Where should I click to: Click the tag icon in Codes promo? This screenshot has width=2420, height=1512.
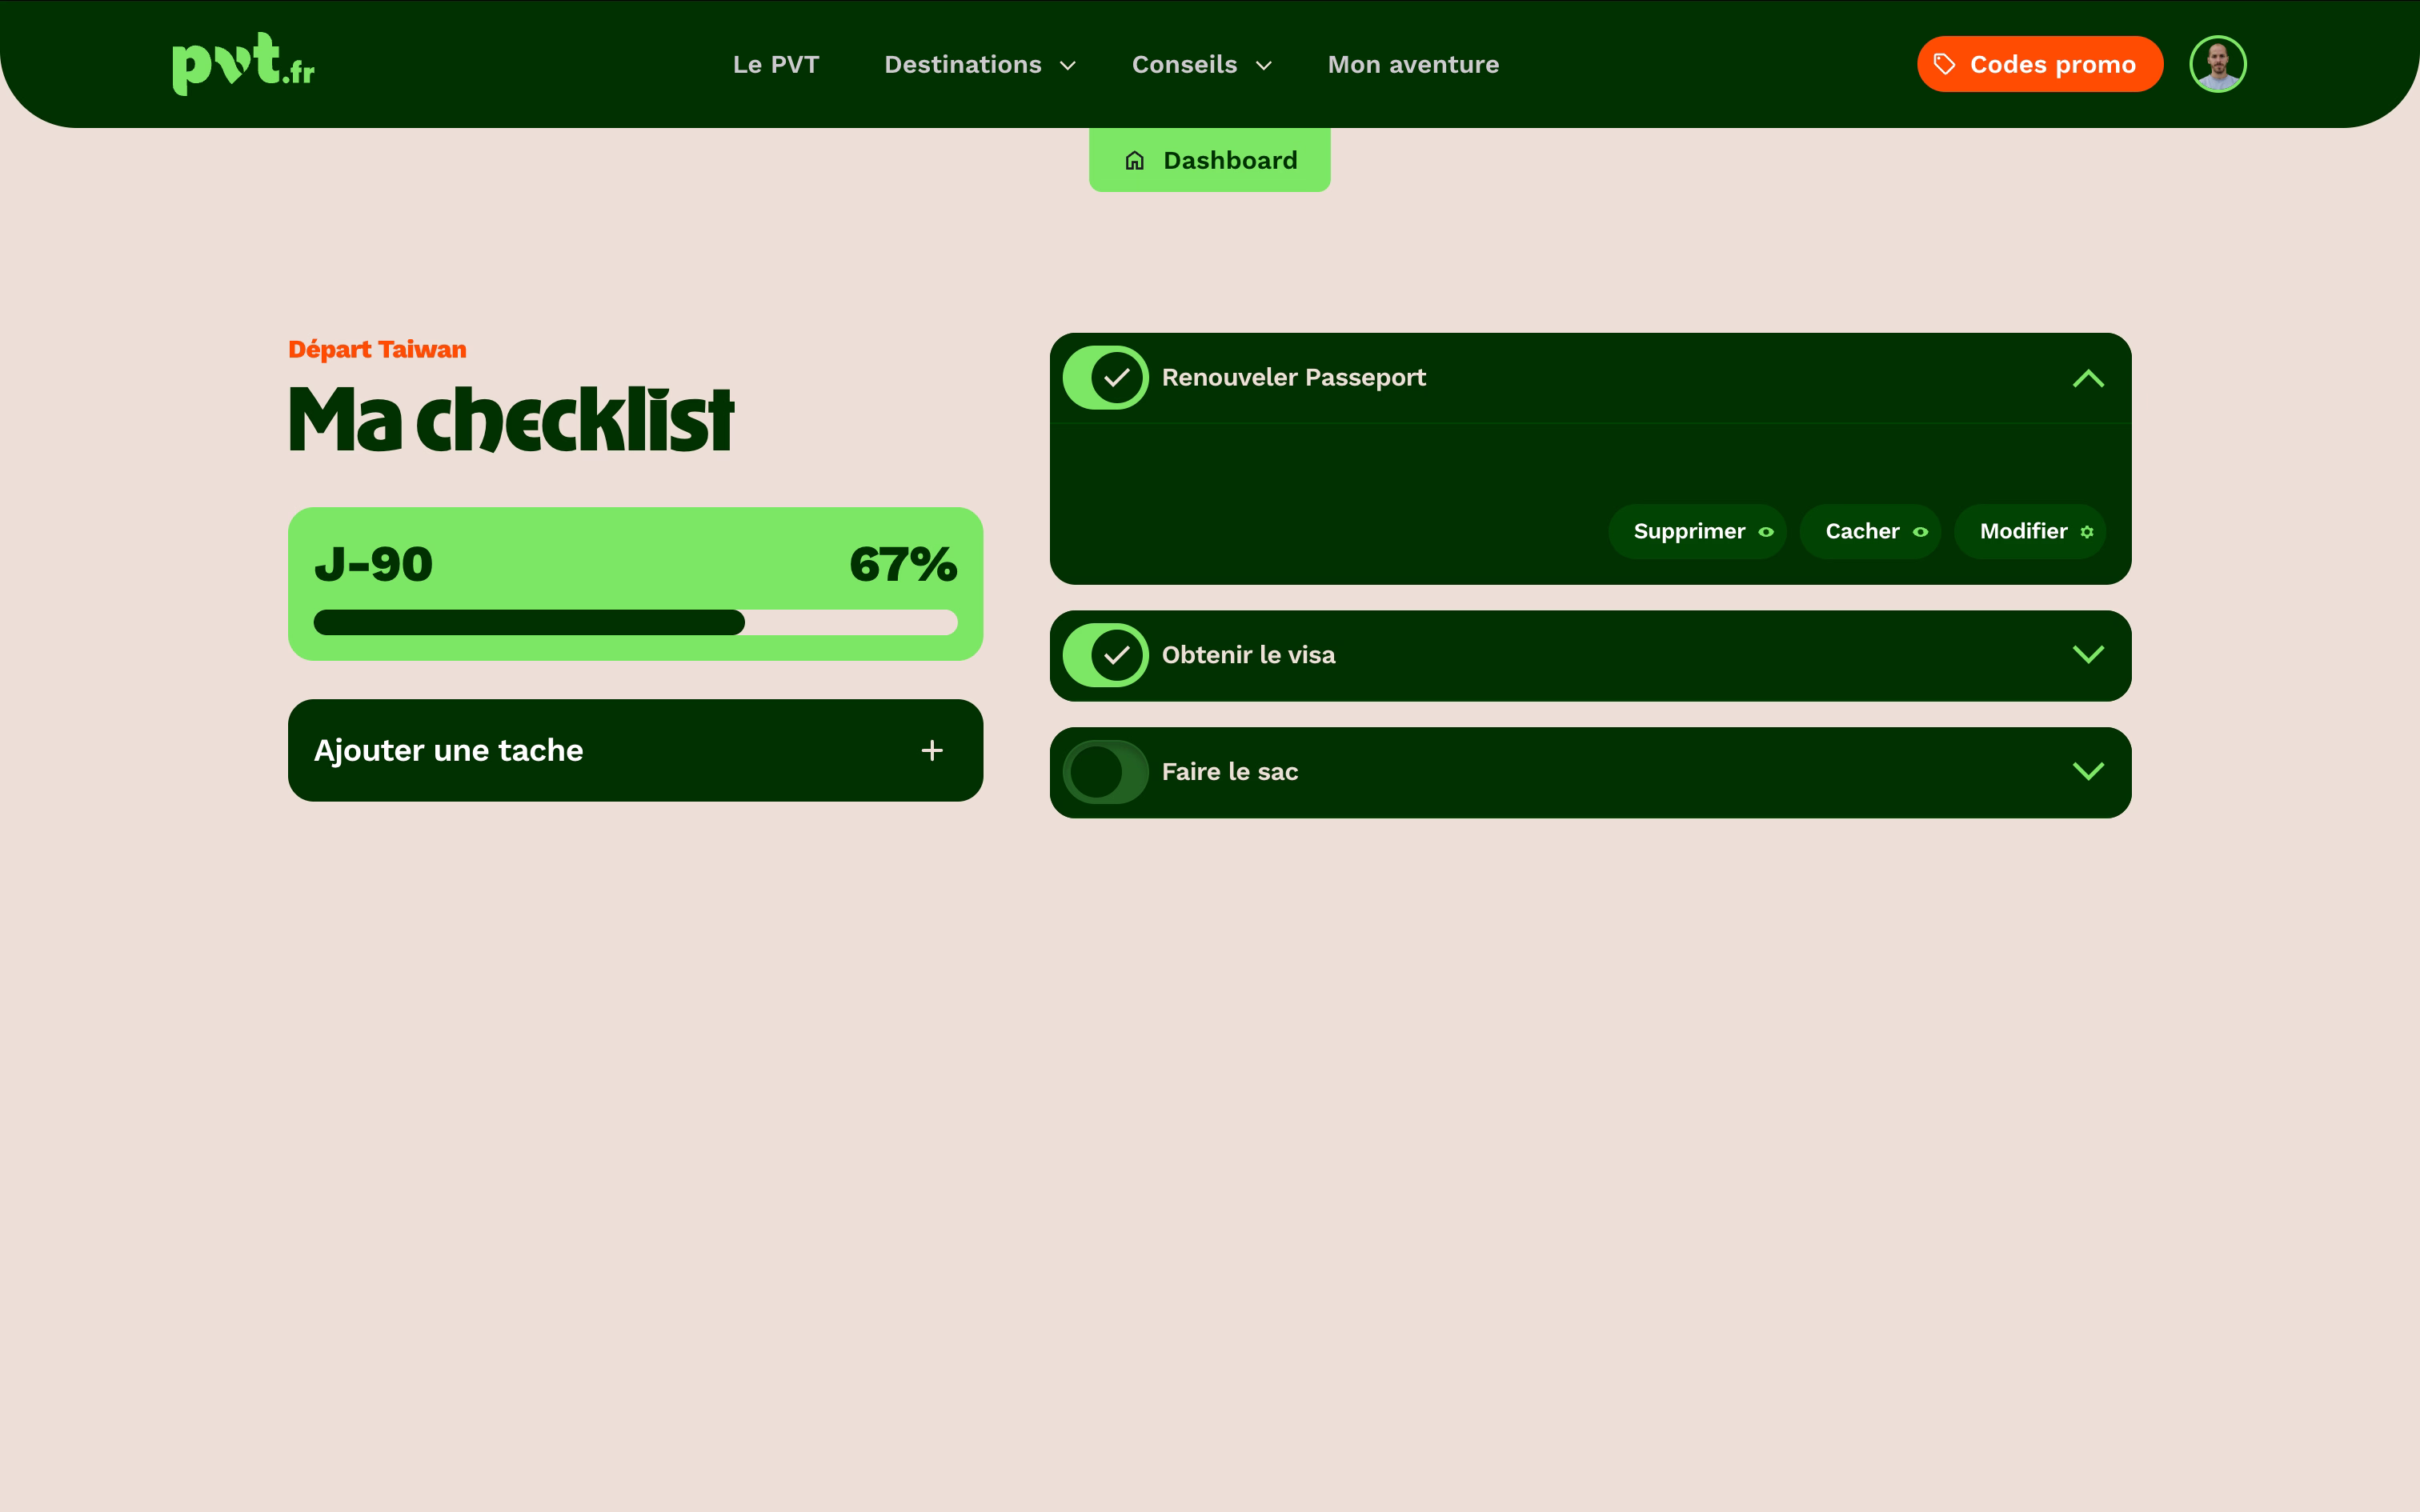[x=1944, y=64]
